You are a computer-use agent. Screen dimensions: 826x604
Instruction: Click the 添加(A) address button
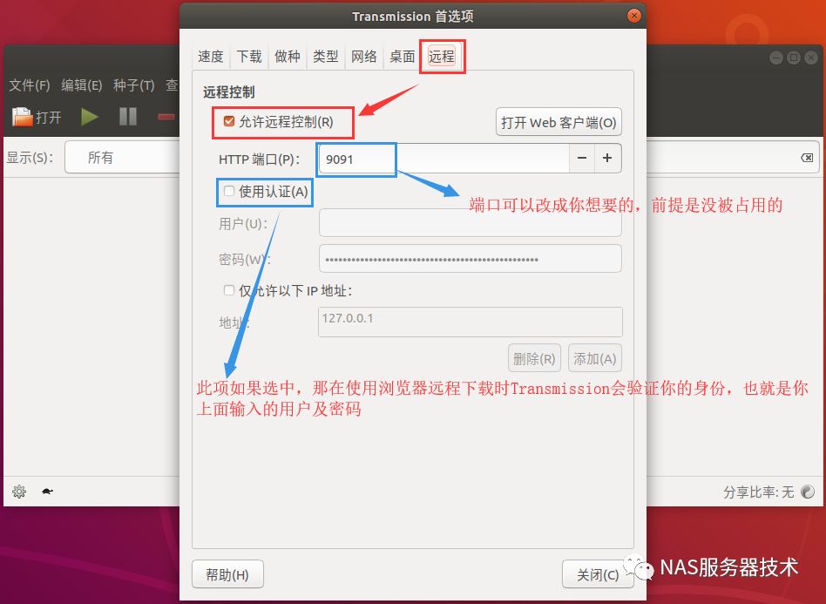[x=595, y=359]
